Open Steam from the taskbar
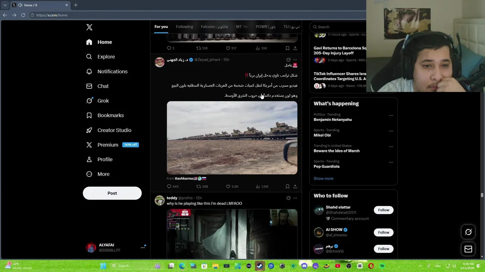 (260, 266)
